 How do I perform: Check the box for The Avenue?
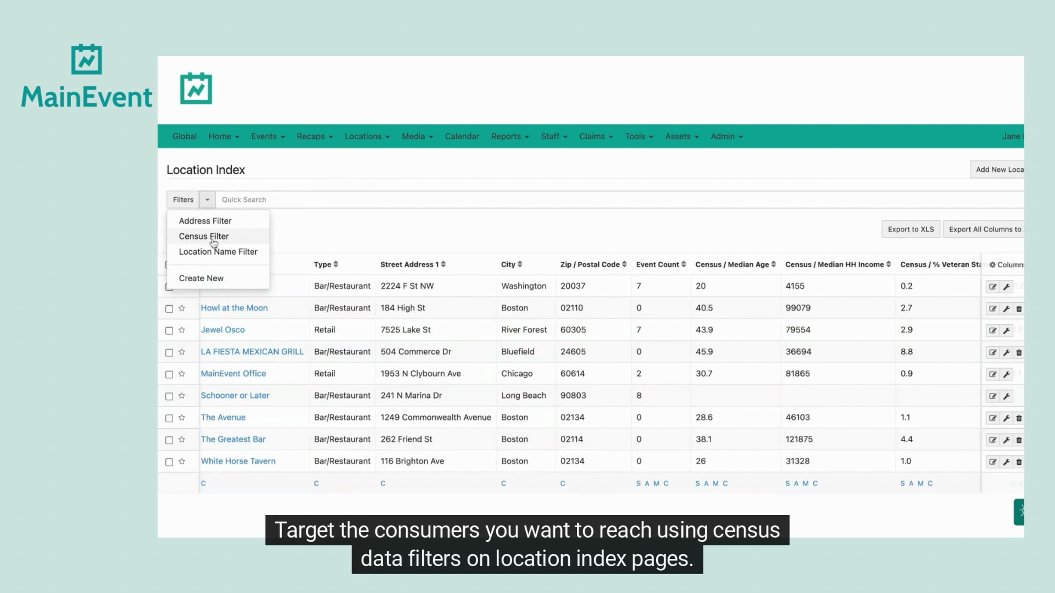169,418
